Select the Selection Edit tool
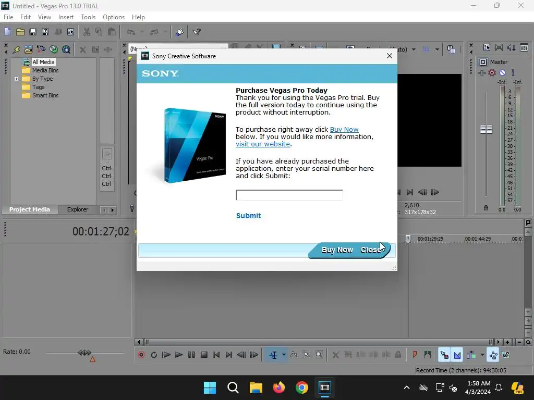 point(307,355)
